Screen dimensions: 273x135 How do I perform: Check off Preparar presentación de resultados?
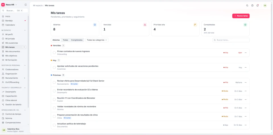54,116
